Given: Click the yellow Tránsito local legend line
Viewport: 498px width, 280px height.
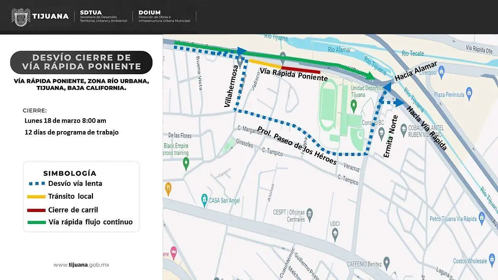Looking at the screenshot, I should click(36, 197).
